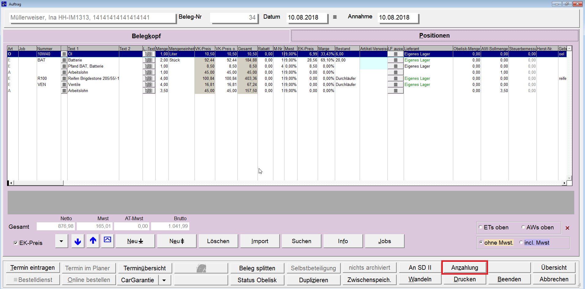Viewport: 585px width, 289px height.
Task: Switch to Positionen tab
Action: [x=435, y=35]
